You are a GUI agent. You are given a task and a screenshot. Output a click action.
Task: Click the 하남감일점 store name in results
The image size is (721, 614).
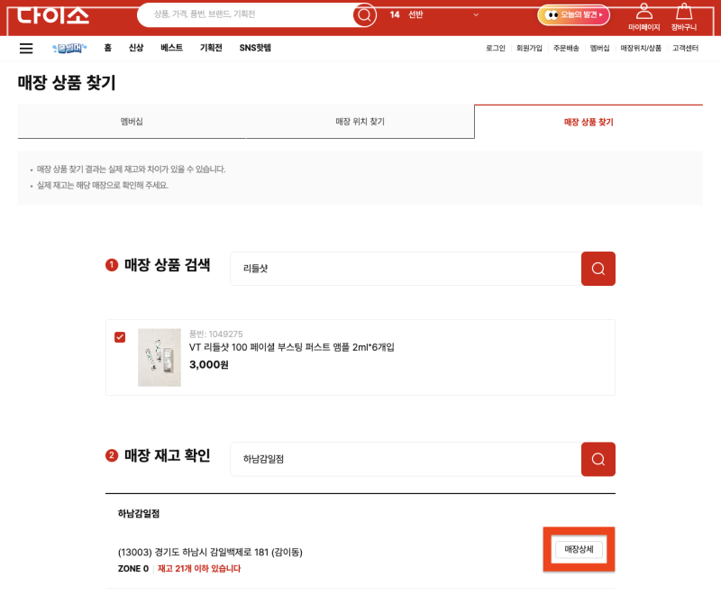click(139, 513)
